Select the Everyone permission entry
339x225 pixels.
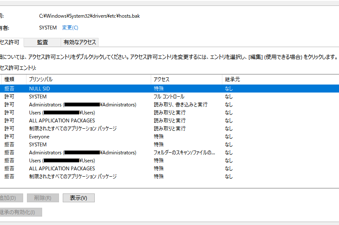coord(39,137)
